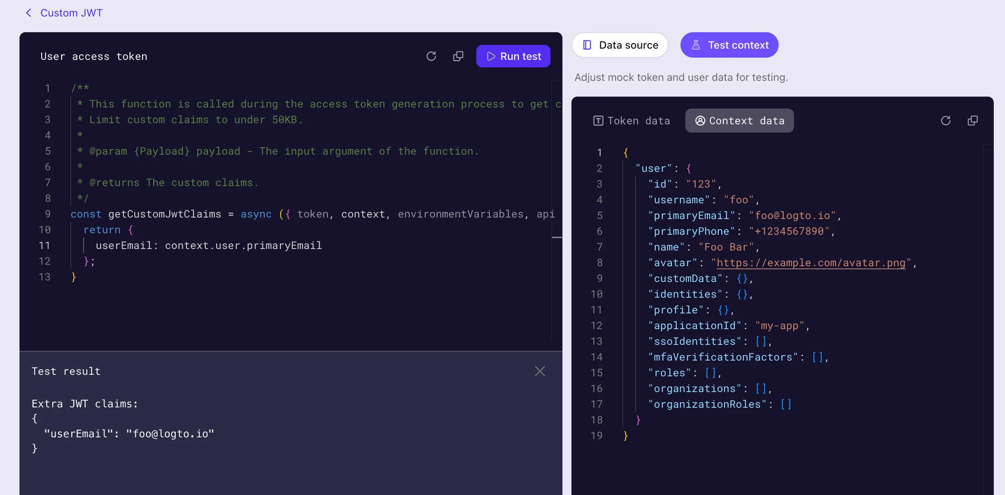Click the person icon on Context data tab
Viewport: 1005px width, 495px height.
pos(700,121)
